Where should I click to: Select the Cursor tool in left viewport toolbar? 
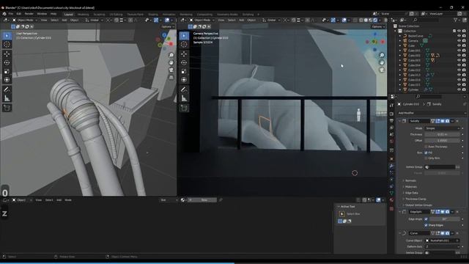pyautogui.click(x=7, y=44)
